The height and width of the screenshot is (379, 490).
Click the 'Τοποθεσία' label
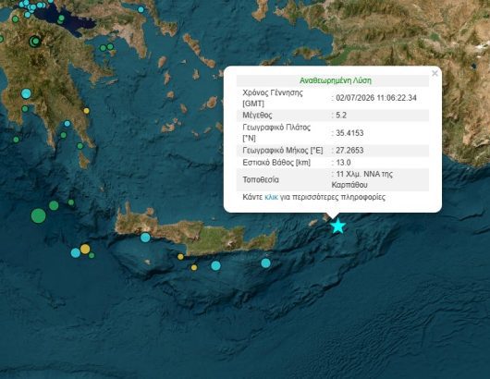[x=261, y=179]
